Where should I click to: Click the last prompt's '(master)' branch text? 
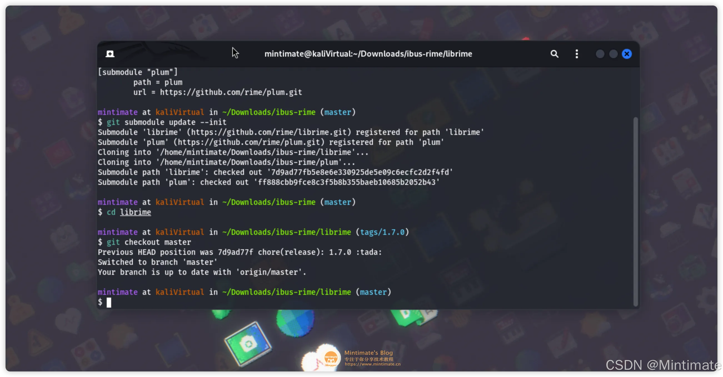pyautogui.click(x=373, y=292)
